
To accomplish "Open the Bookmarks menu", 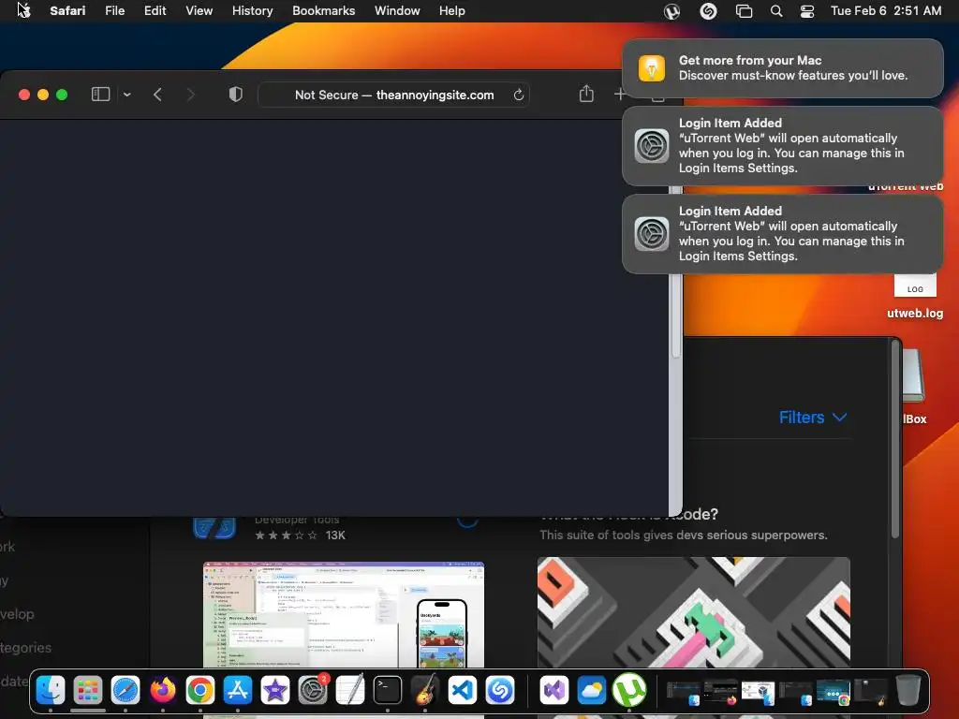I will (x=323, y=11).
